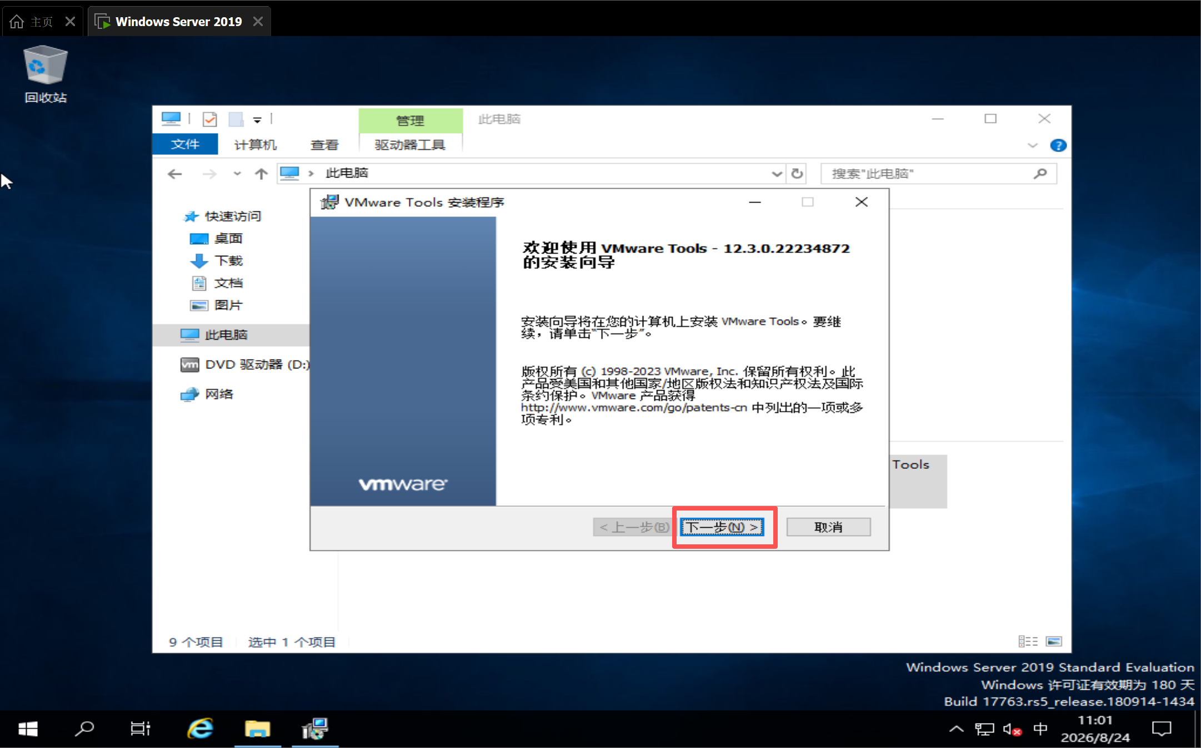1201x748 pixels.
Task: Open the Recycle Bin desktop icon
Action: pos(46,74)
